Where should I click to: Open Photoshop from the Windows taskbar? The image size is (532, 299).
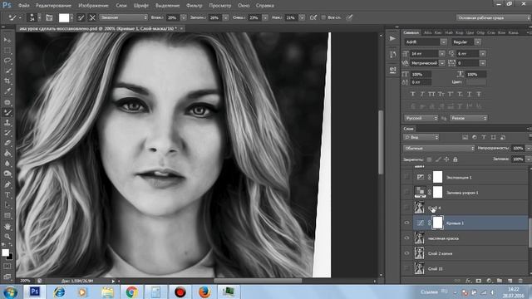(34, 292)
